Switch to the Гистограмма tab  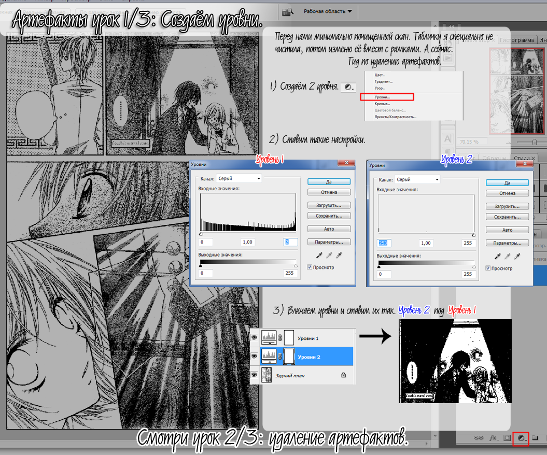516,40
